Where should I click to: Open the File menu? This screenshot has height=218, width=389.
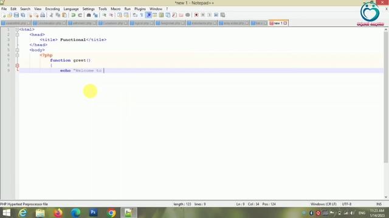4,9
